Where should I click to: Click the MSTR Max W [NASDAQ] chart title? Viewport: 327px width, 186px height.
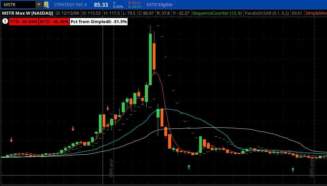(x=28, y=13)
